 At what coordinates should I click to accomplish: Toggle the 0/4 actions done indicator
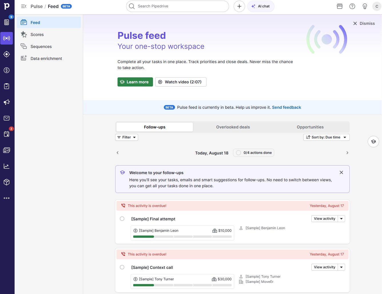pyautogui.click(x=253, y=153)
